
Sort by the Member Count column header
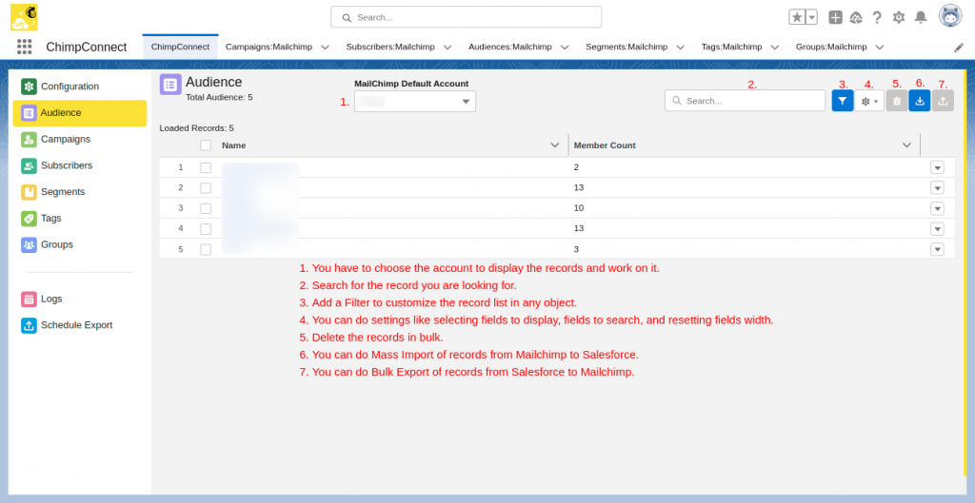pyautogui.click(x=605, y=145)
